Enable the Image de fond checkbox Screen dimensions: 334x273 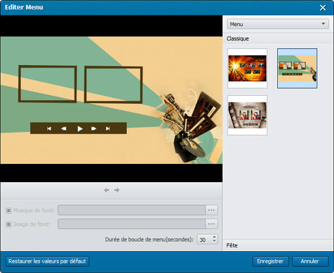coord(8,224)
